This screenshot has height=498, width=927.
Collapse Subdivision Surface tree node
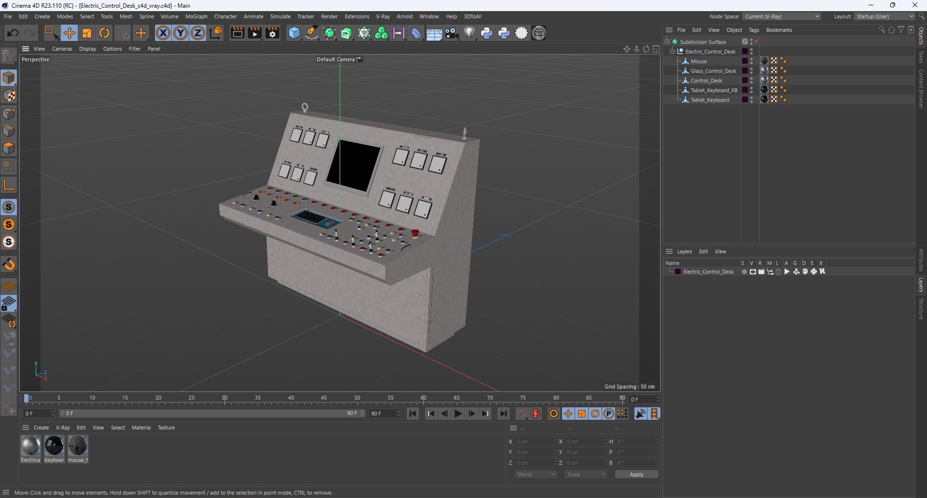point(667,42)
